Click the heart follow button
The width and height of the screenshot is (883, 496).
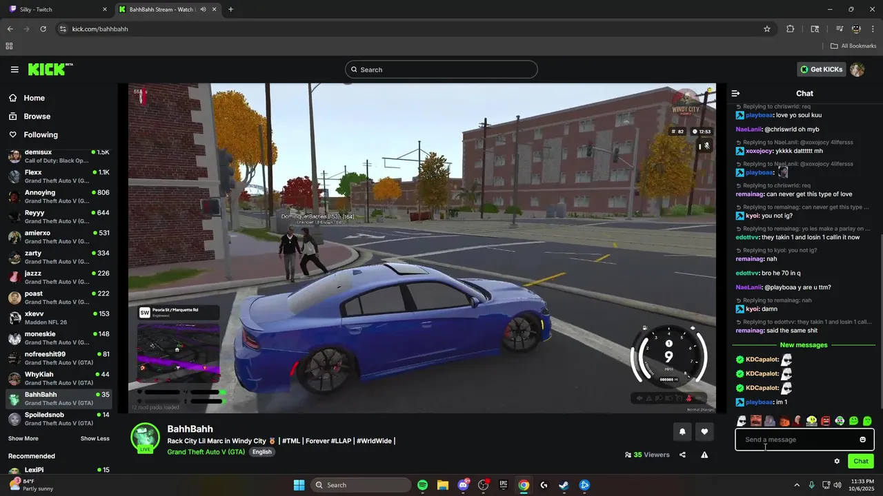(x=704, y=432)
